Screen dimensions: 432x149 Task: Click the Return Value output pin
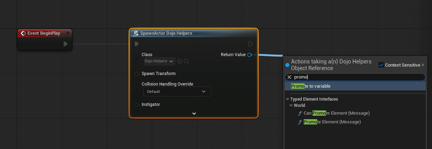[249, 55]
